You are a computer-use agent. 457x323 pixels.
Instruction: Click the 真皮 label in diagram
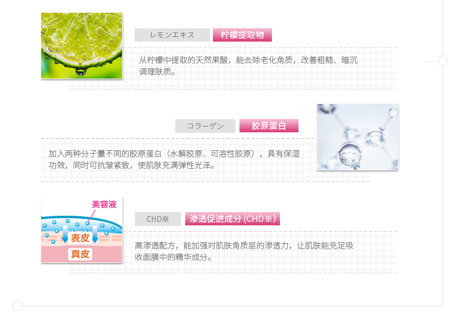tap(80, 254)
